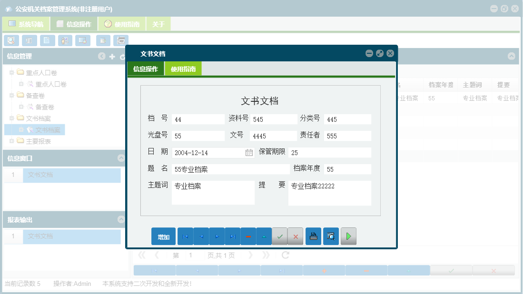Open the calendar picker in 日期 field

pyautogui.click(x=249, y=153)
